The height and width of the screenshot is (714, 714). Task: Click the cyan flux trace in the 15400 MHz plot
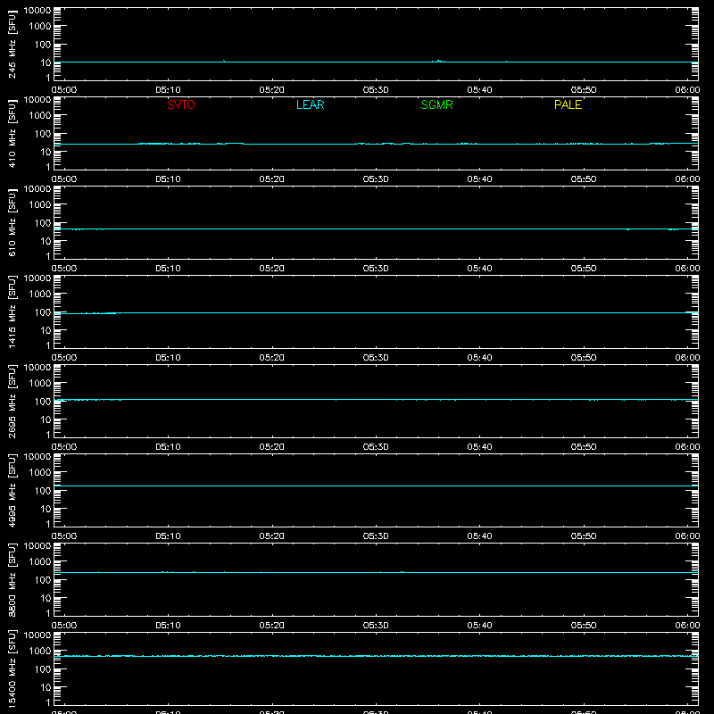(x=376, y=656)
